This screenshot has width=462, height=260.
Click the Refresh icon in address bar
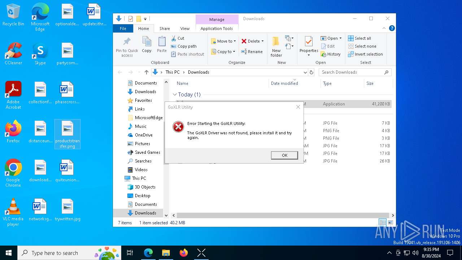312,72
